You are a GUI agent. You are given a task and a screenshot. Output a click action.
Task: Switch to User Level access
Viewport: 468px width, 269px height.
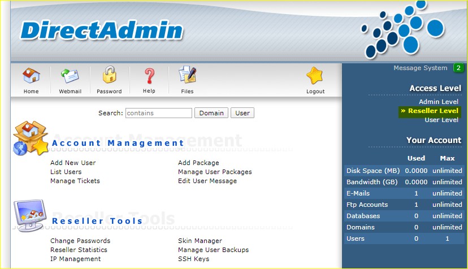pos(441,120)
